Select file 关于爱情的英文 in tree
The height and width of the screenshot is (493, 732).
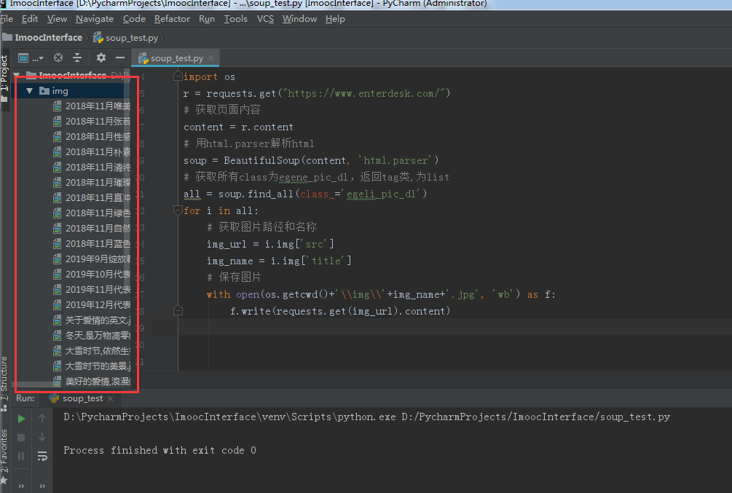pos(92,320)
